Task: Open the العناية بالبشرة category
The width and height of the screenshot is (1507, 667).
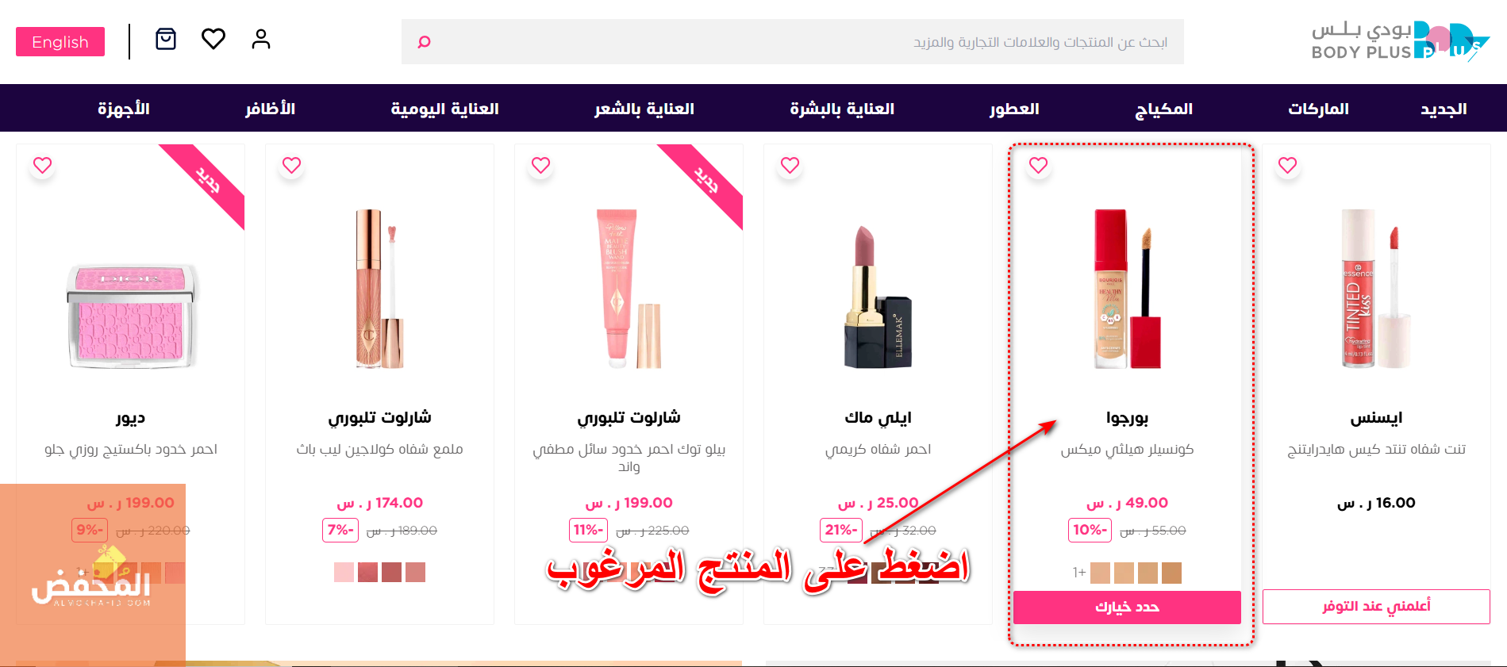Action: (x=842, y=109)
